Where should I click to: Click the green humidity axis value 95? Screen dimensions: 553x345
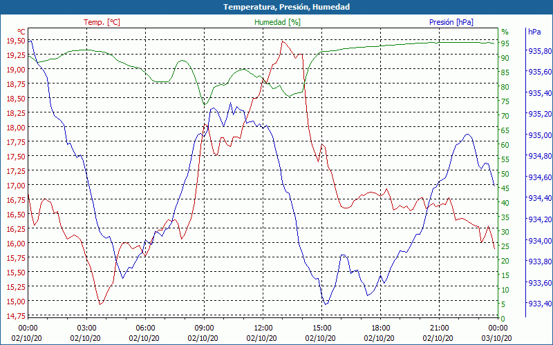point(505,43)
